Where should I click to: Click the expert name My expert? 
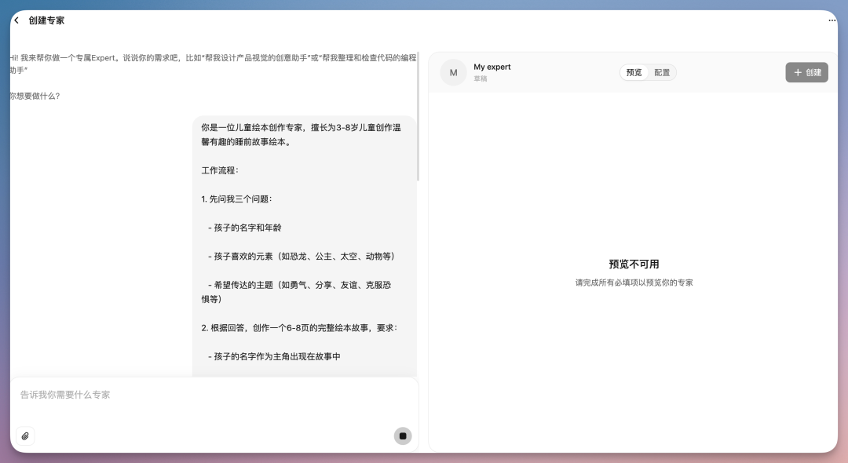point(492,67)
